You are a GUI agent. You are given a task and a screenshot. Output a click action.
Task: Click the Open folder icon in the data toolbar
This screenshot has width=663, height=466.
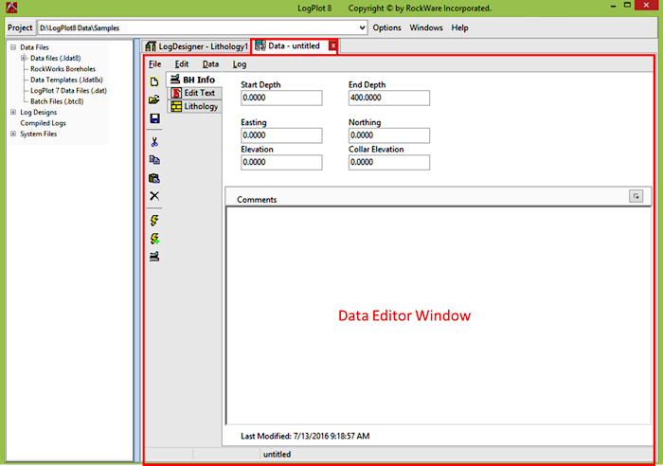pos(154,99)
